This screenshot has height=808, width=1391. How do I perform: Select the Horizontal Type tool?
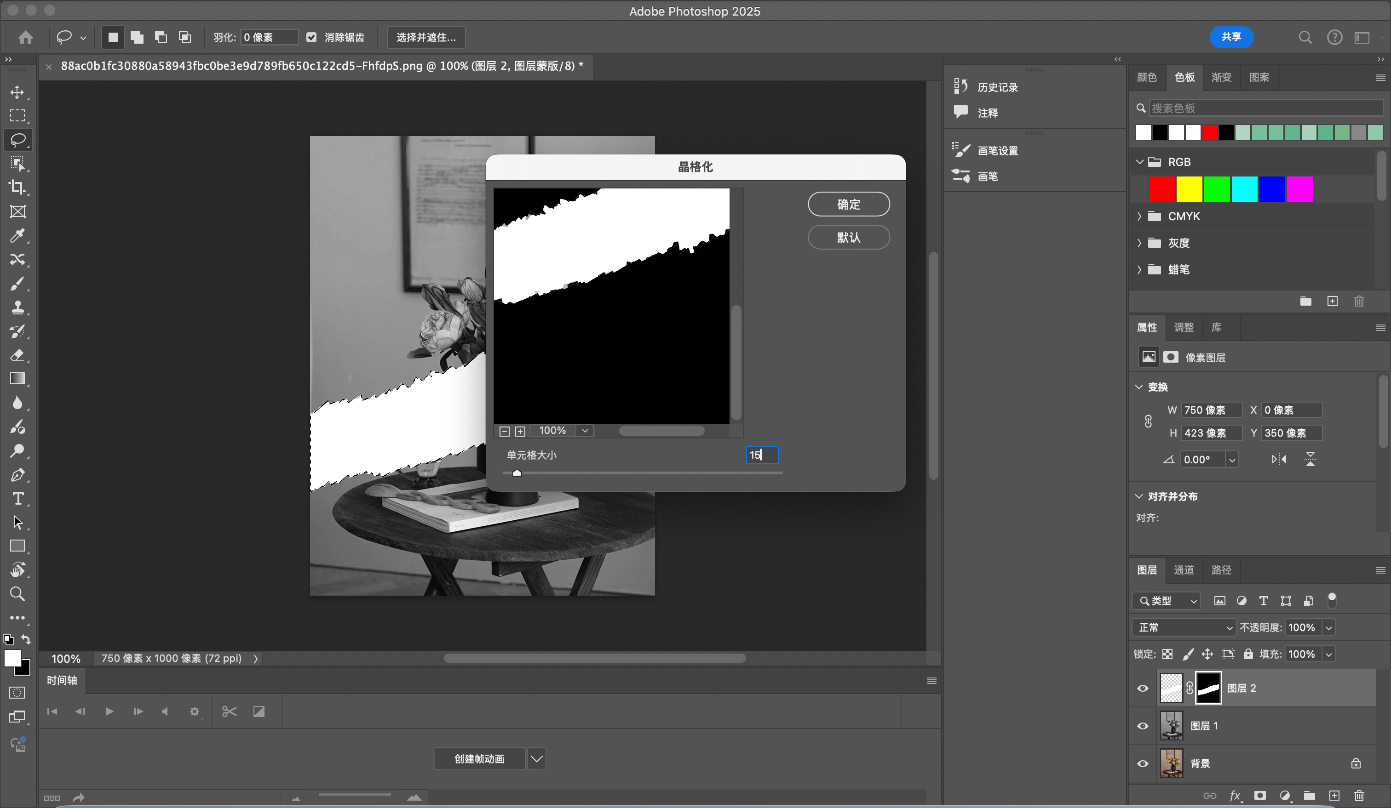[x=17, y=499]
